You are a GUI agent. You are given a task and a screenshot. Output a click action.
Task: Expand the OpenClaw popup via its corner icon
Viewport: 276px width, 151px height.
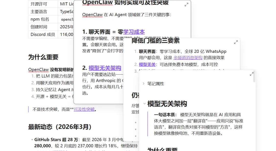tap(186, 5)
